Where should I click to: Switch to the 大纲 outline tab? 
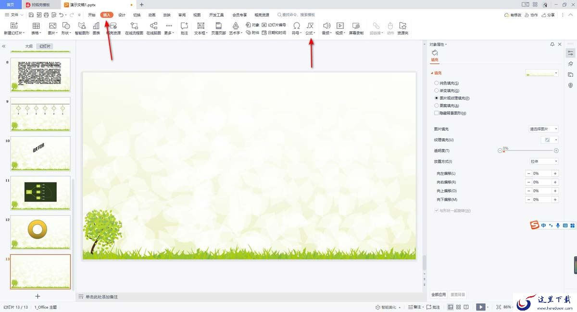pyautogui.click(x=29, y=47)
